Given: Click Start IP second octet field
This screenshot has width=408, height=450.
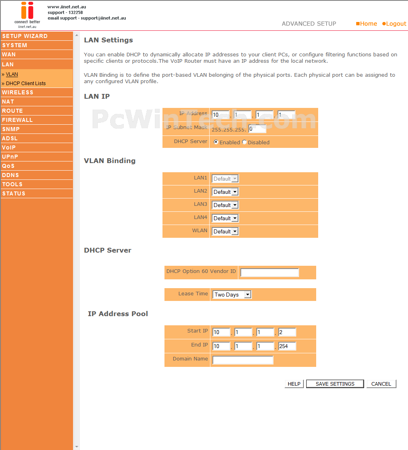Looking at the screenshot, I should click(243, 332).
